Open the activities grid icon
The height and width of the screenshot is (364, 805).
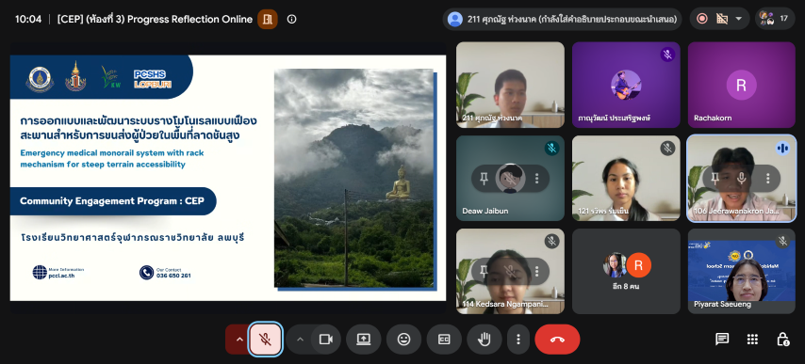click(752, 340)
